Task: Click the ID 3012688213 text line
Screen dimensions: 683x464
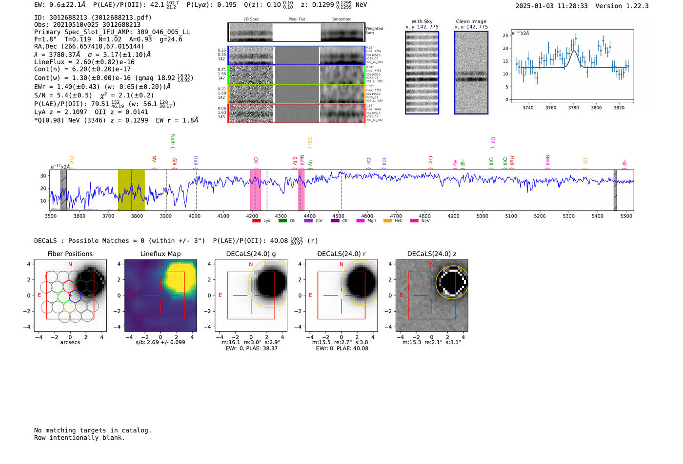Action: 93,18
